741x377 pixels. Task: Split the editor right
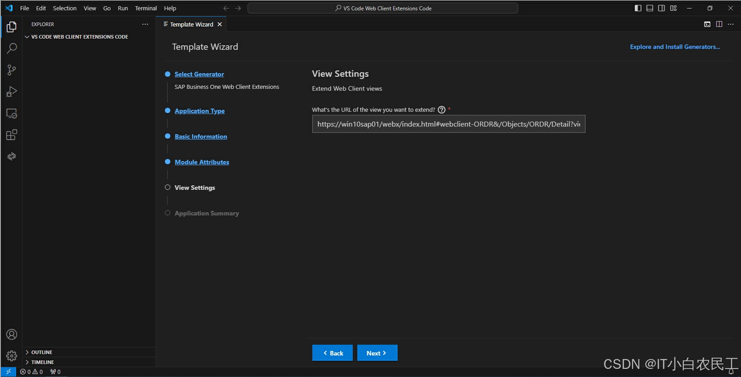(x=719, y=24)
